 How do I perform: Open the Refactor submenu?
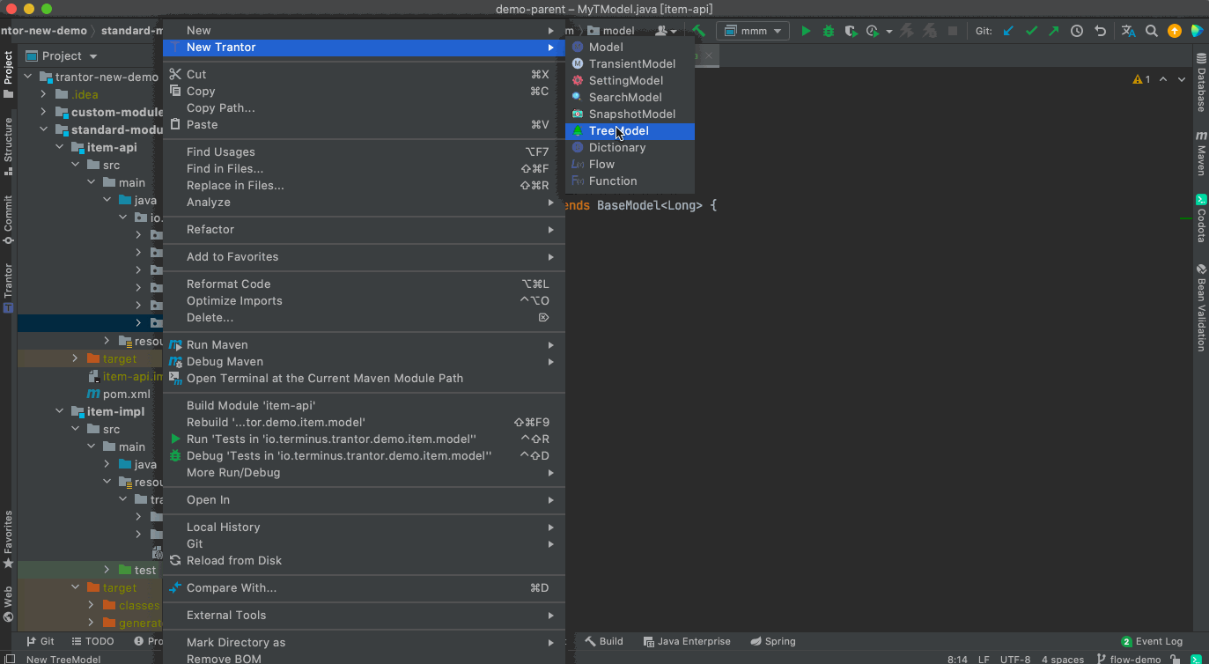[364, 229]
